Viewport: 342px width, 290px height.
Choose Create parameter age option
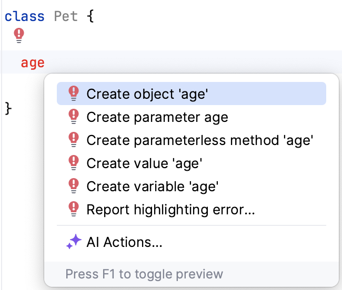pyautogui.click(x=157, y=117)
